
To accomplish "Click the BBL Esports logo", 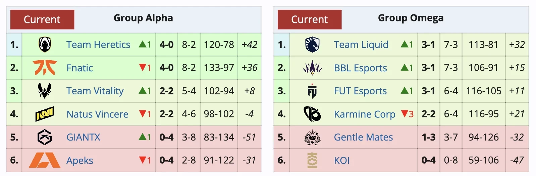I will coord(312,68).
